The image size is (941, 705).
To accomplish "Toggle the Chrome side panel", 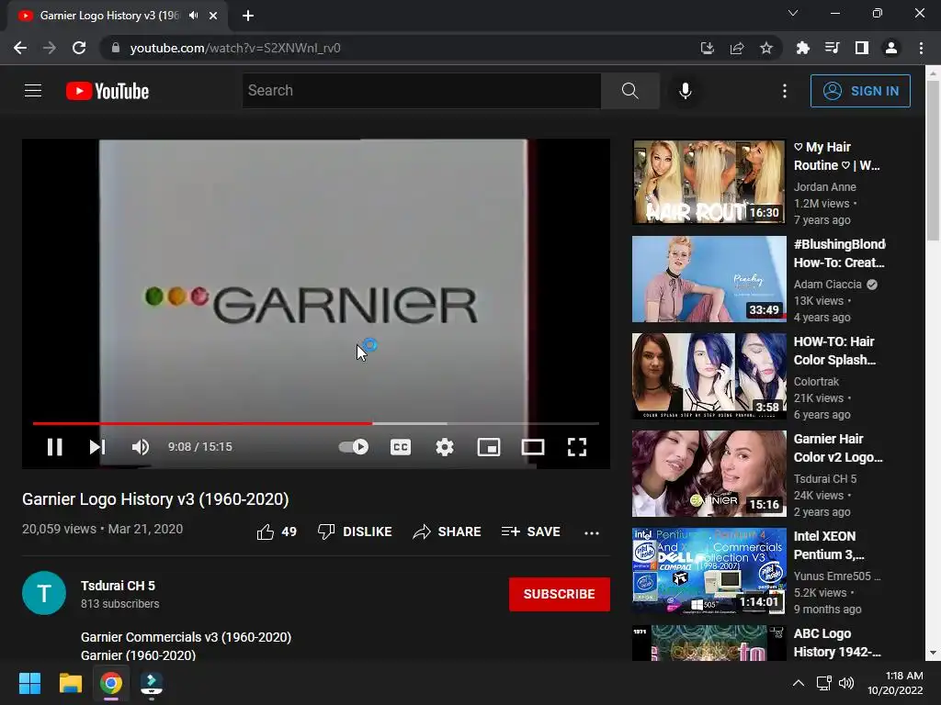I will [862, 48].
